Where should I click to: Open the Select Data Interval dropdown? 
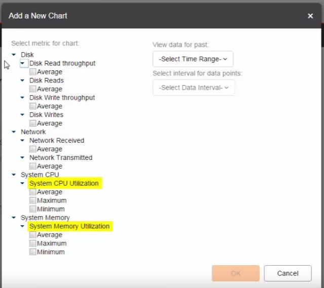click(x=194, y=88)
